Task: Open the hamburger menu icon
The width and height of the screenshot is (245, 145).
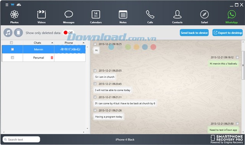Action: coord(7,5)
